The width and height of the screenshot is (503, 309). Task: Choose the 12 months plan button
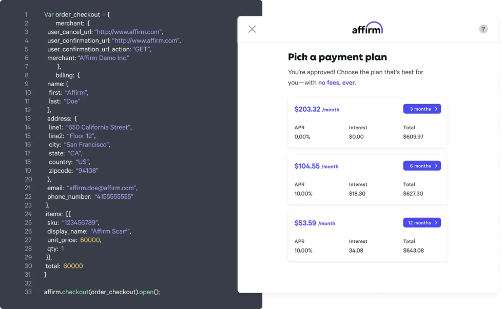(x=421, y=223)
